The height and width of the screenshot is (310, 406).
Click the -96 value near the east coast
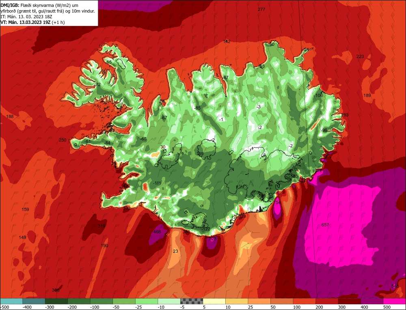(x=324, y=130)
